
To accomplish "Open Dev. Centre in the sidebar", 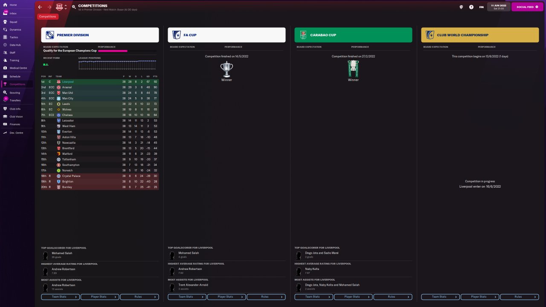I will tap(16, 133).
